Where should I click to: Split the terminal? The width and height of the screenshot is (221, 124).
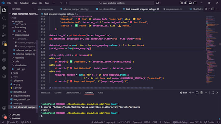[197, 93]
